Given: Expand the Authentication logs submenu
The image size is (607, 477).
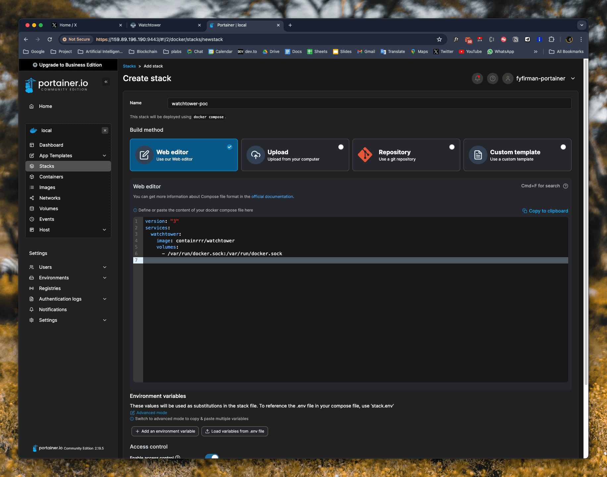Looking at the screenshot, I should (x=105, y=299).
